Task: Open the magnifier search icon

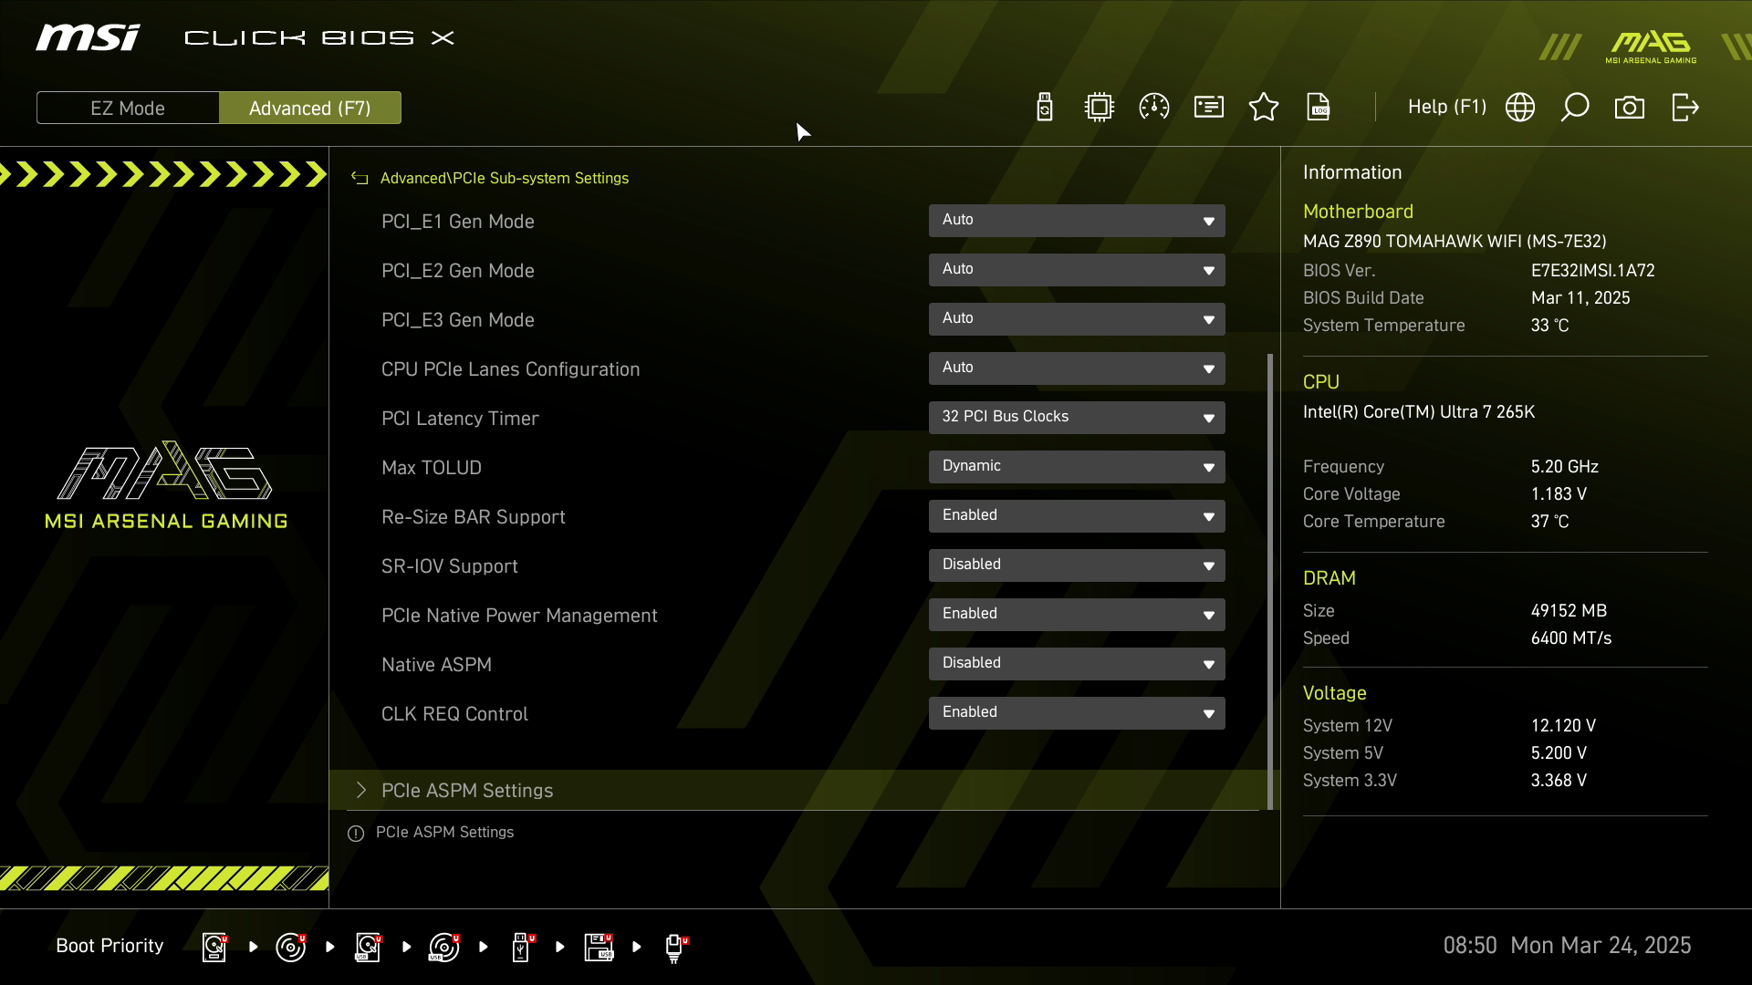Action: 1575,108
